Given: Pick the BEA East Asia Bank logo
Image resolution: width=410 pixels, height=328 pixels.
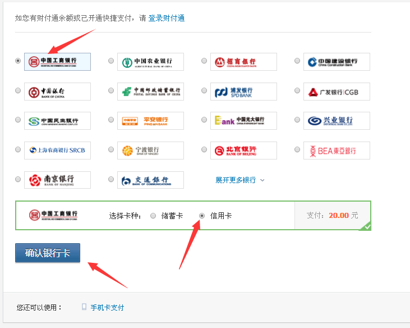Looking at the screenshot, I should pos(337,151).
